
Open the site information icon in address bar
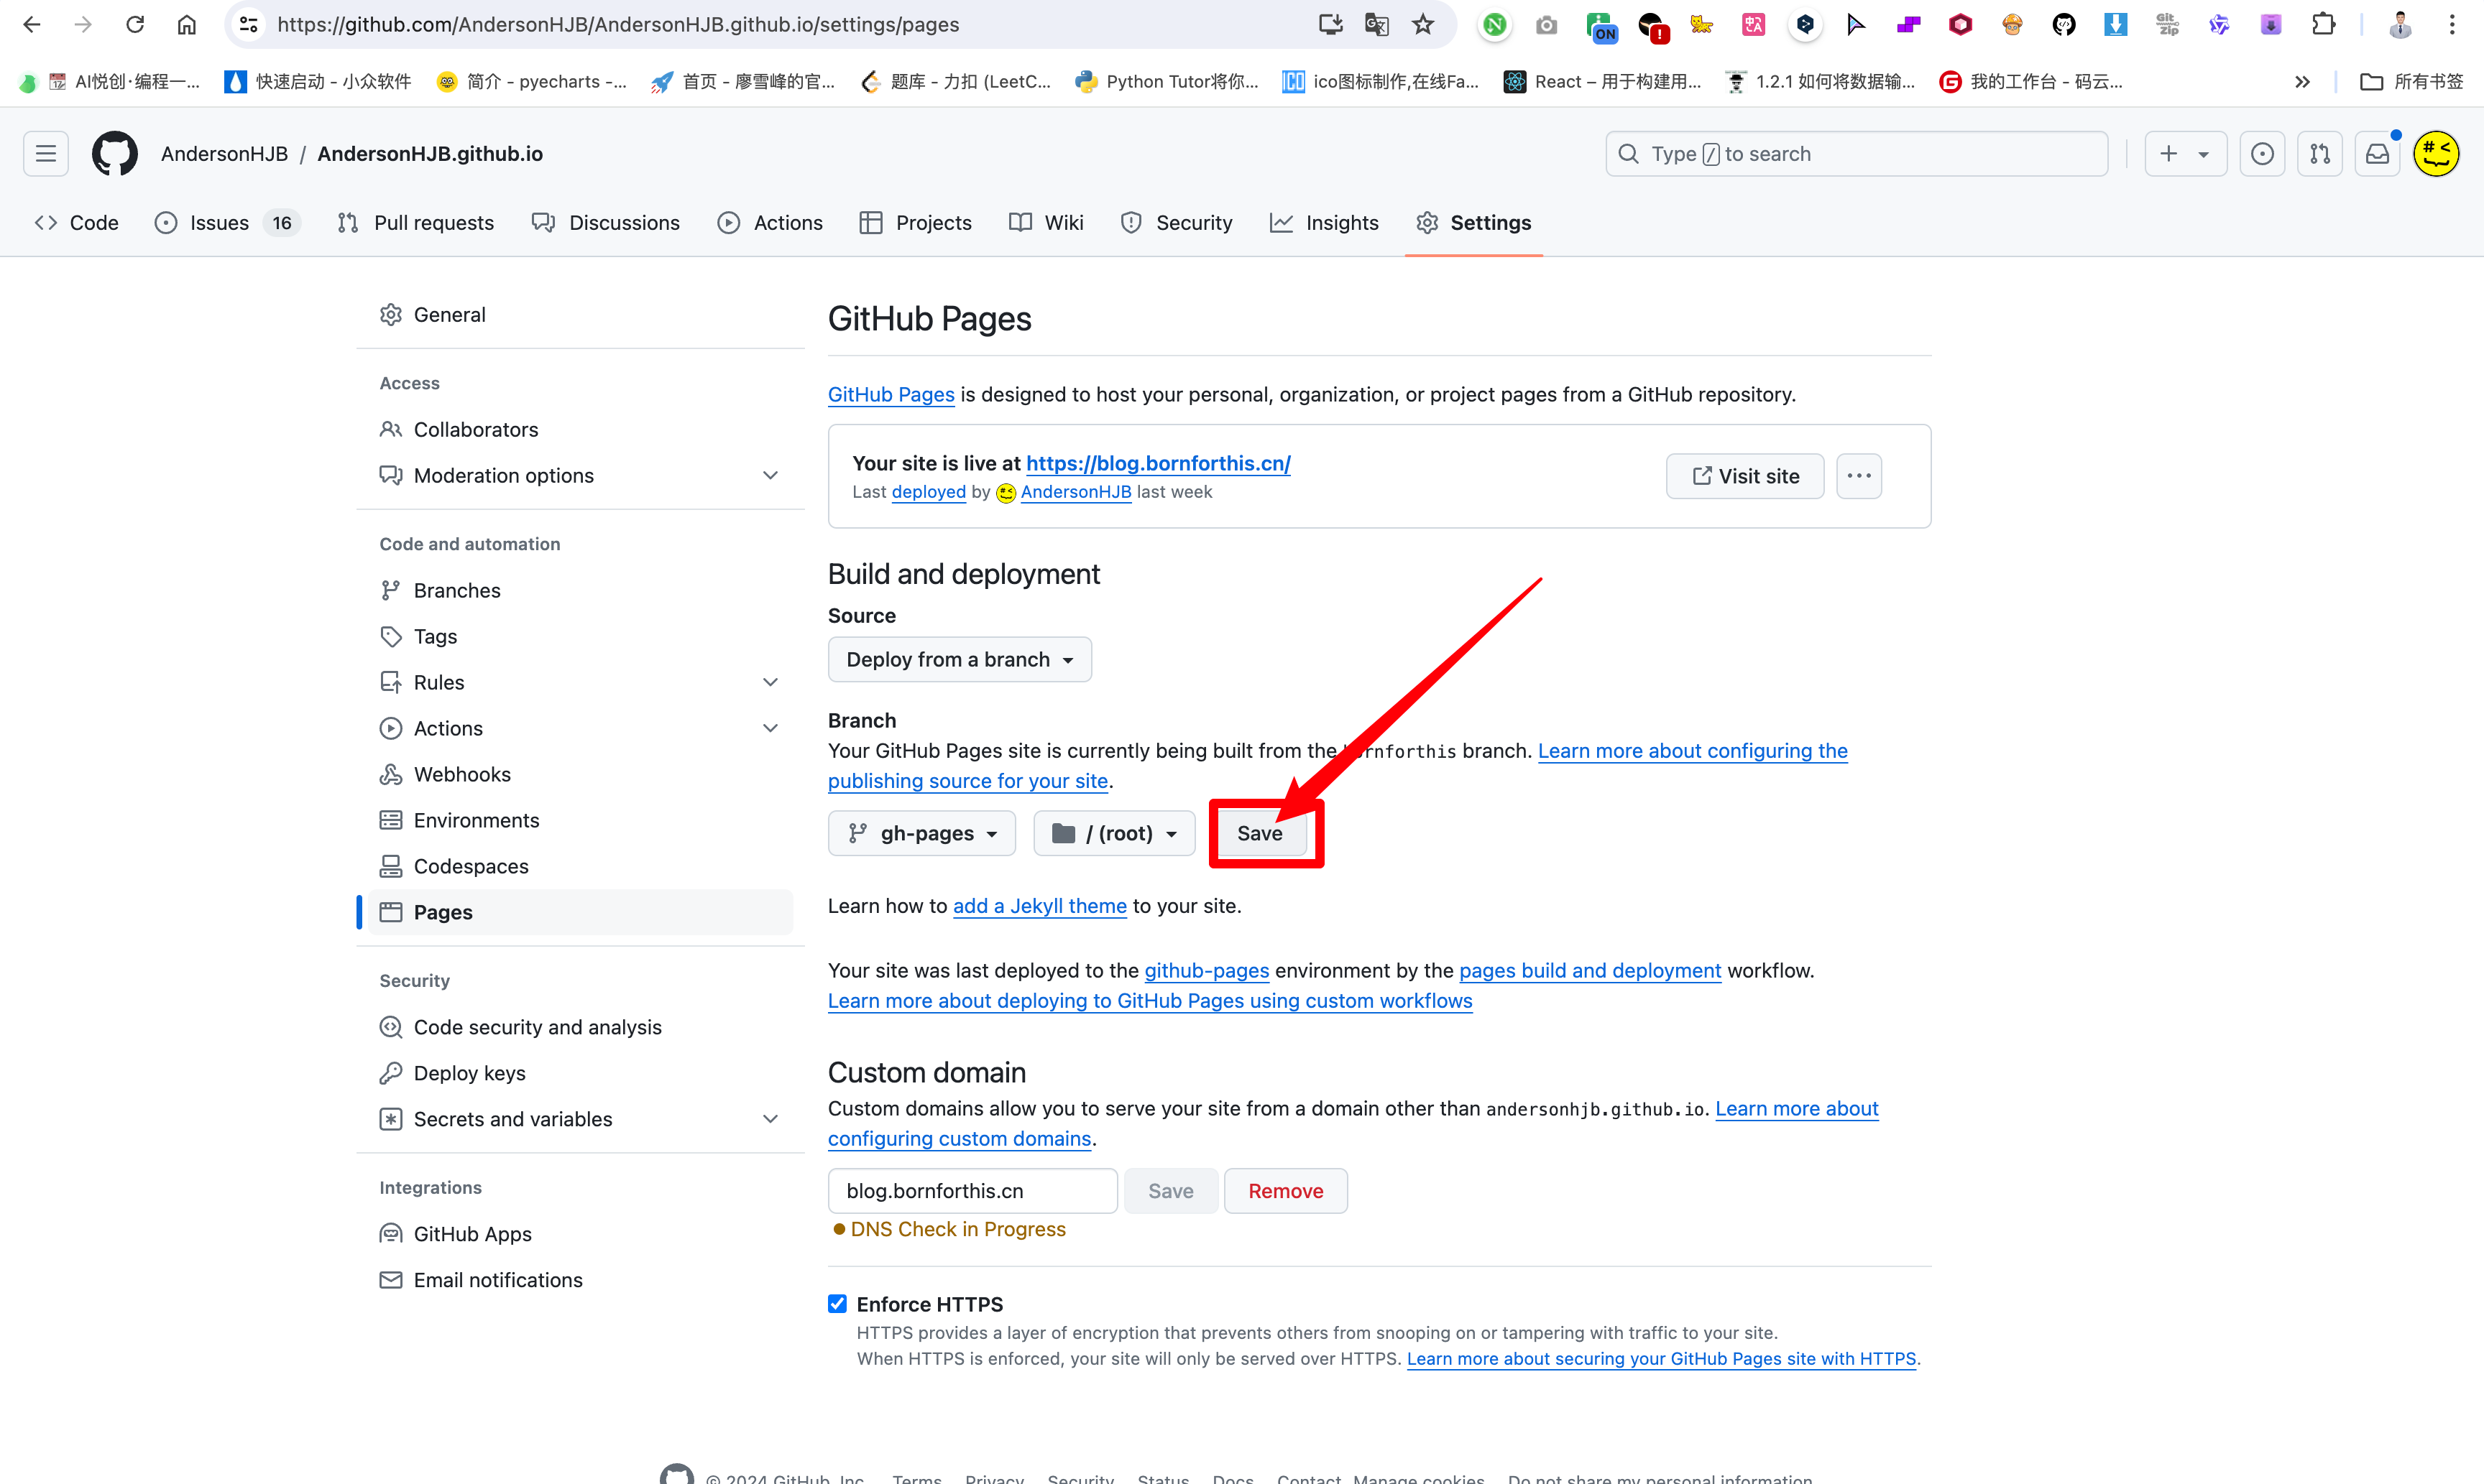pos(249,24)
